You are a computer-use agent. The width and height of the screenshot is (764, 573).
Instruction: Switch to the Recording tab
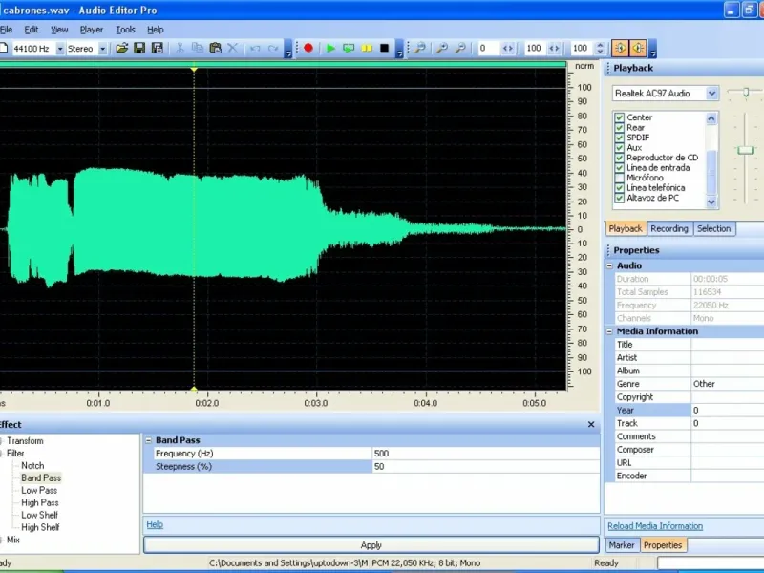tap(668, 229)
